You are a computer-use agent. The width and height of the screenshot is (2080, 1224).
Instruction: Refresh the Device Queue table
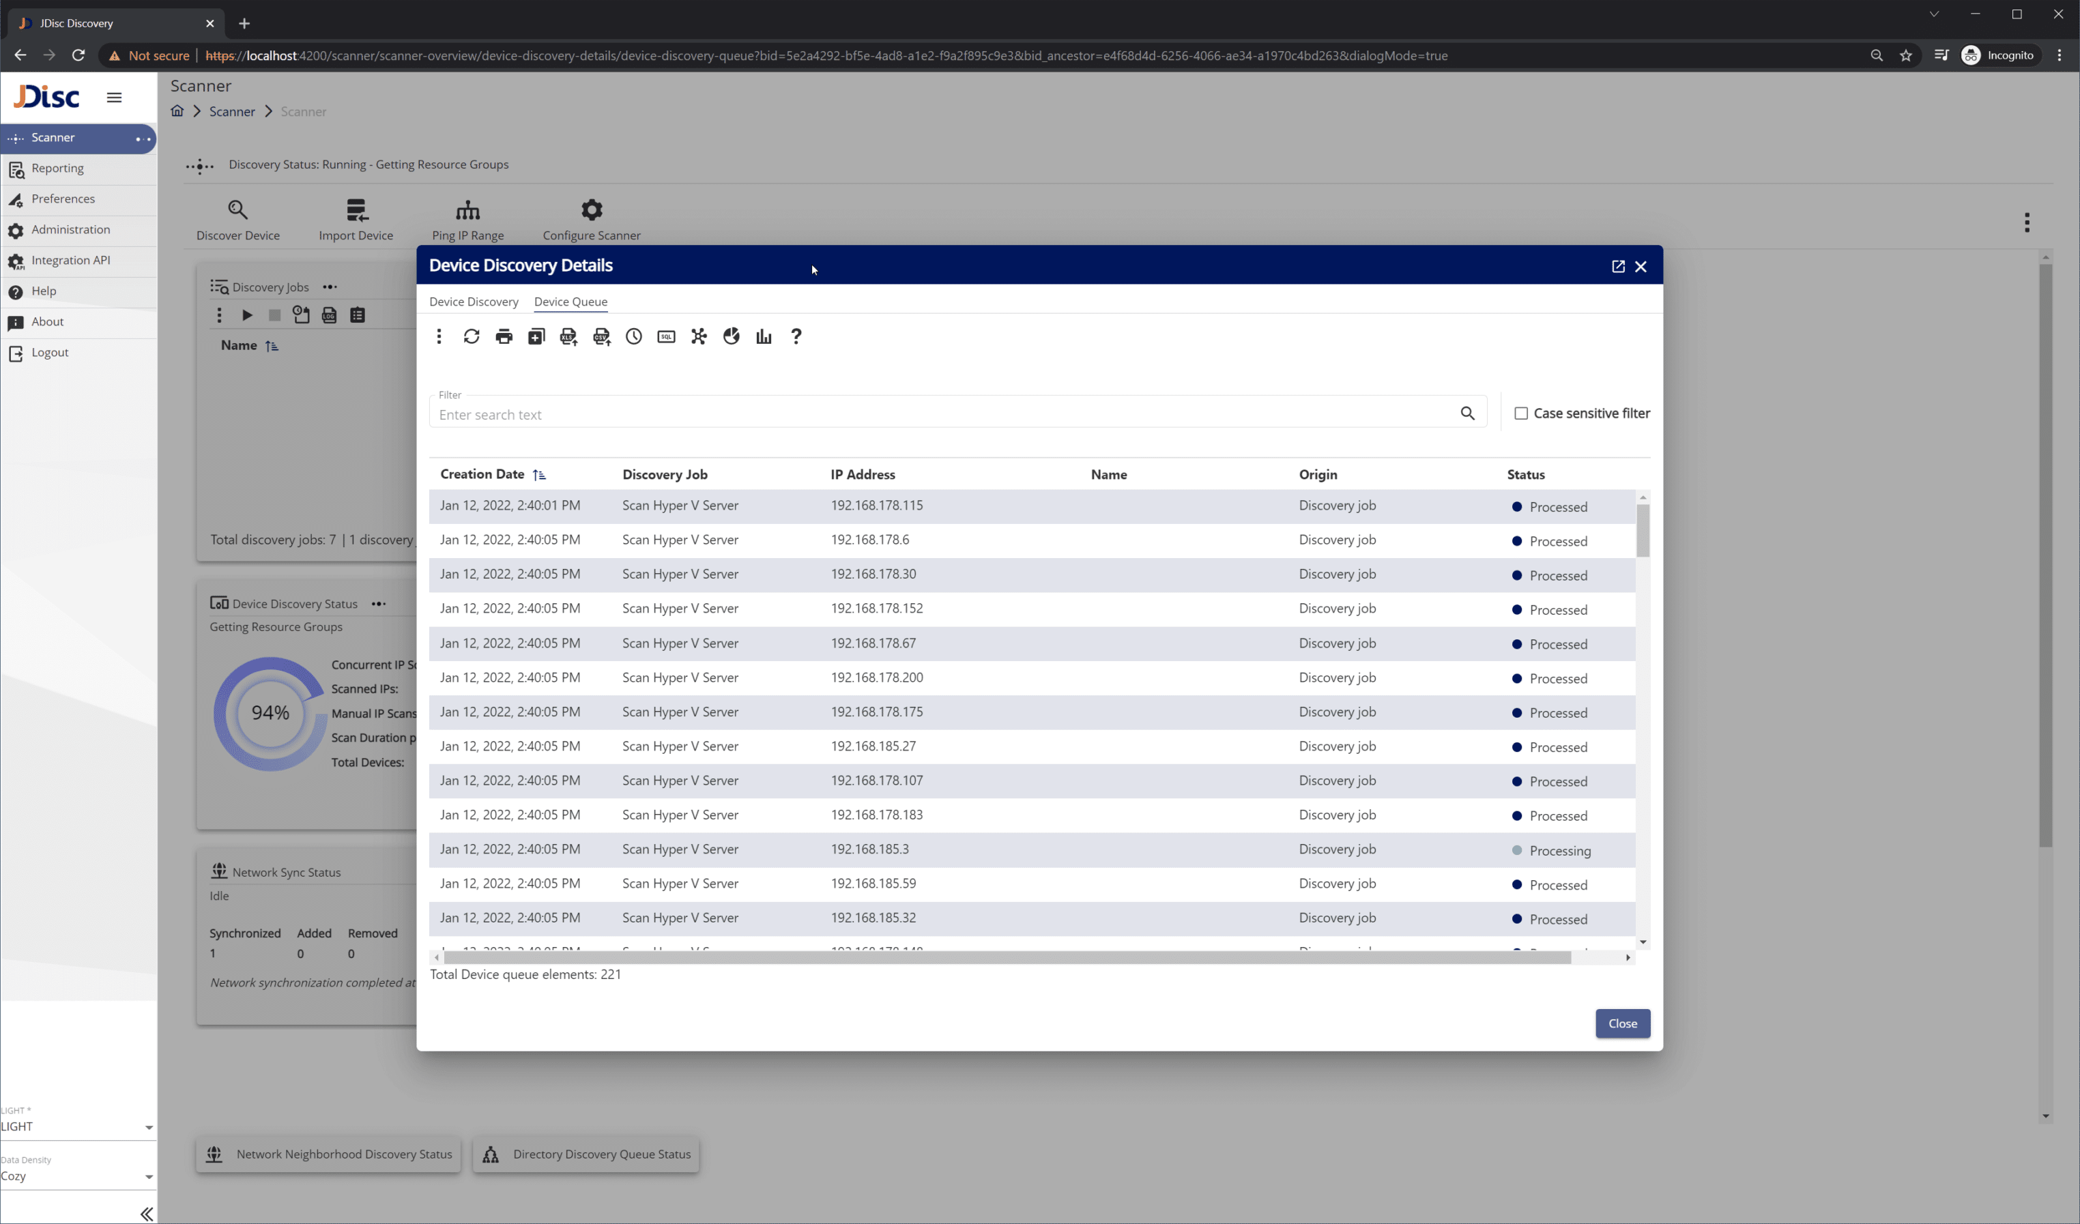point(472,337)
